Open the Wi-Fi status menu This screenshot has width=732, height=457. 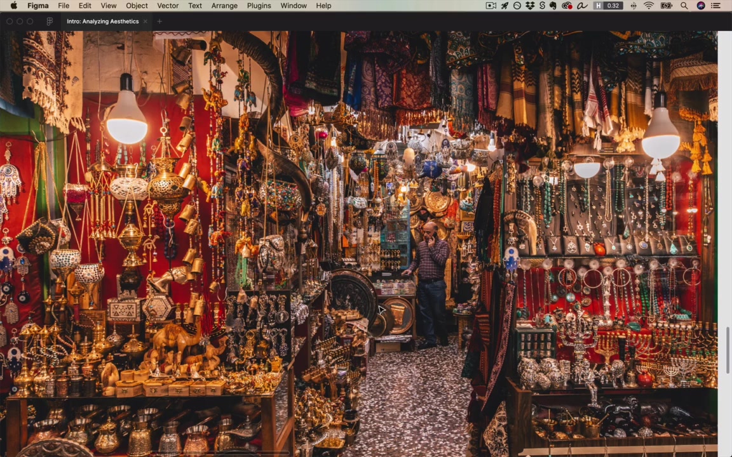coord(649,6)
